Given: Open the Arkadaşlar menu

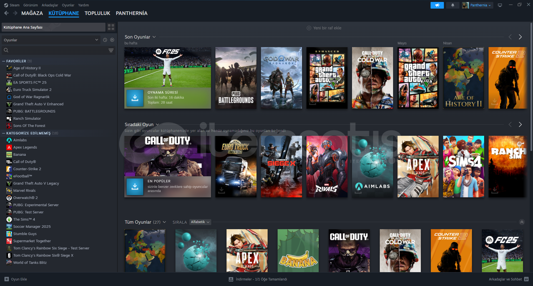Looking at the screenshot, I should click(50, 5).
